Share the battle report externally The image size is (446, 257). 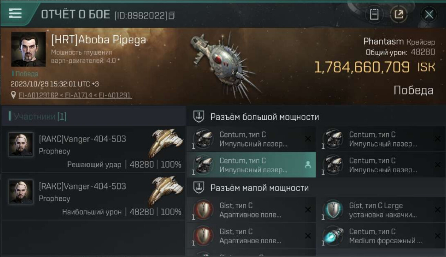(399, 14)
